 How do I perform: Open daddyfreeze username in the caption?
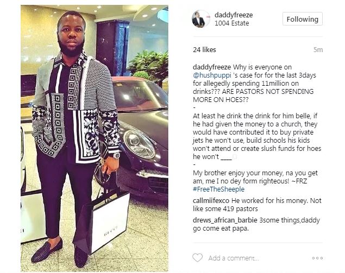[212, 67]
